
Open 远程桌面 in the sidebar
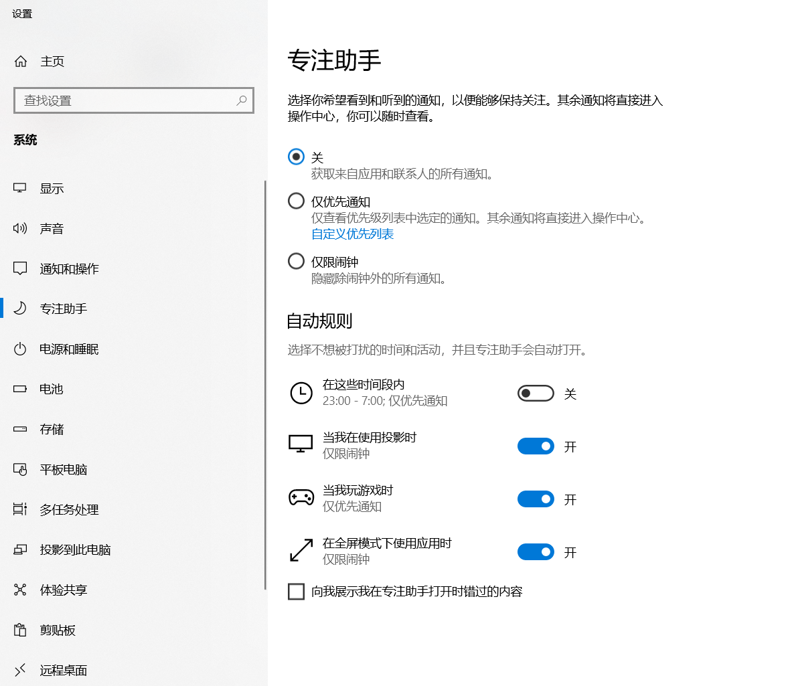[133, 670]
